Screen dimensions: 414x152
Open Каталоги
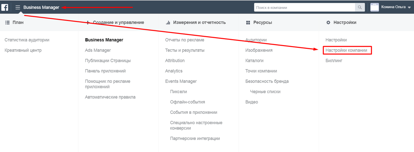[255, 61]
